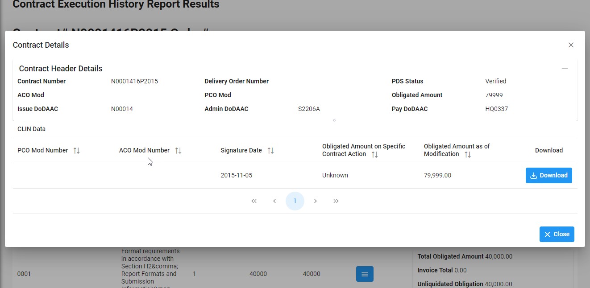Toggle sort on the ACO Mod Number column
Screen dimensions: 590x288
[178, 150]
